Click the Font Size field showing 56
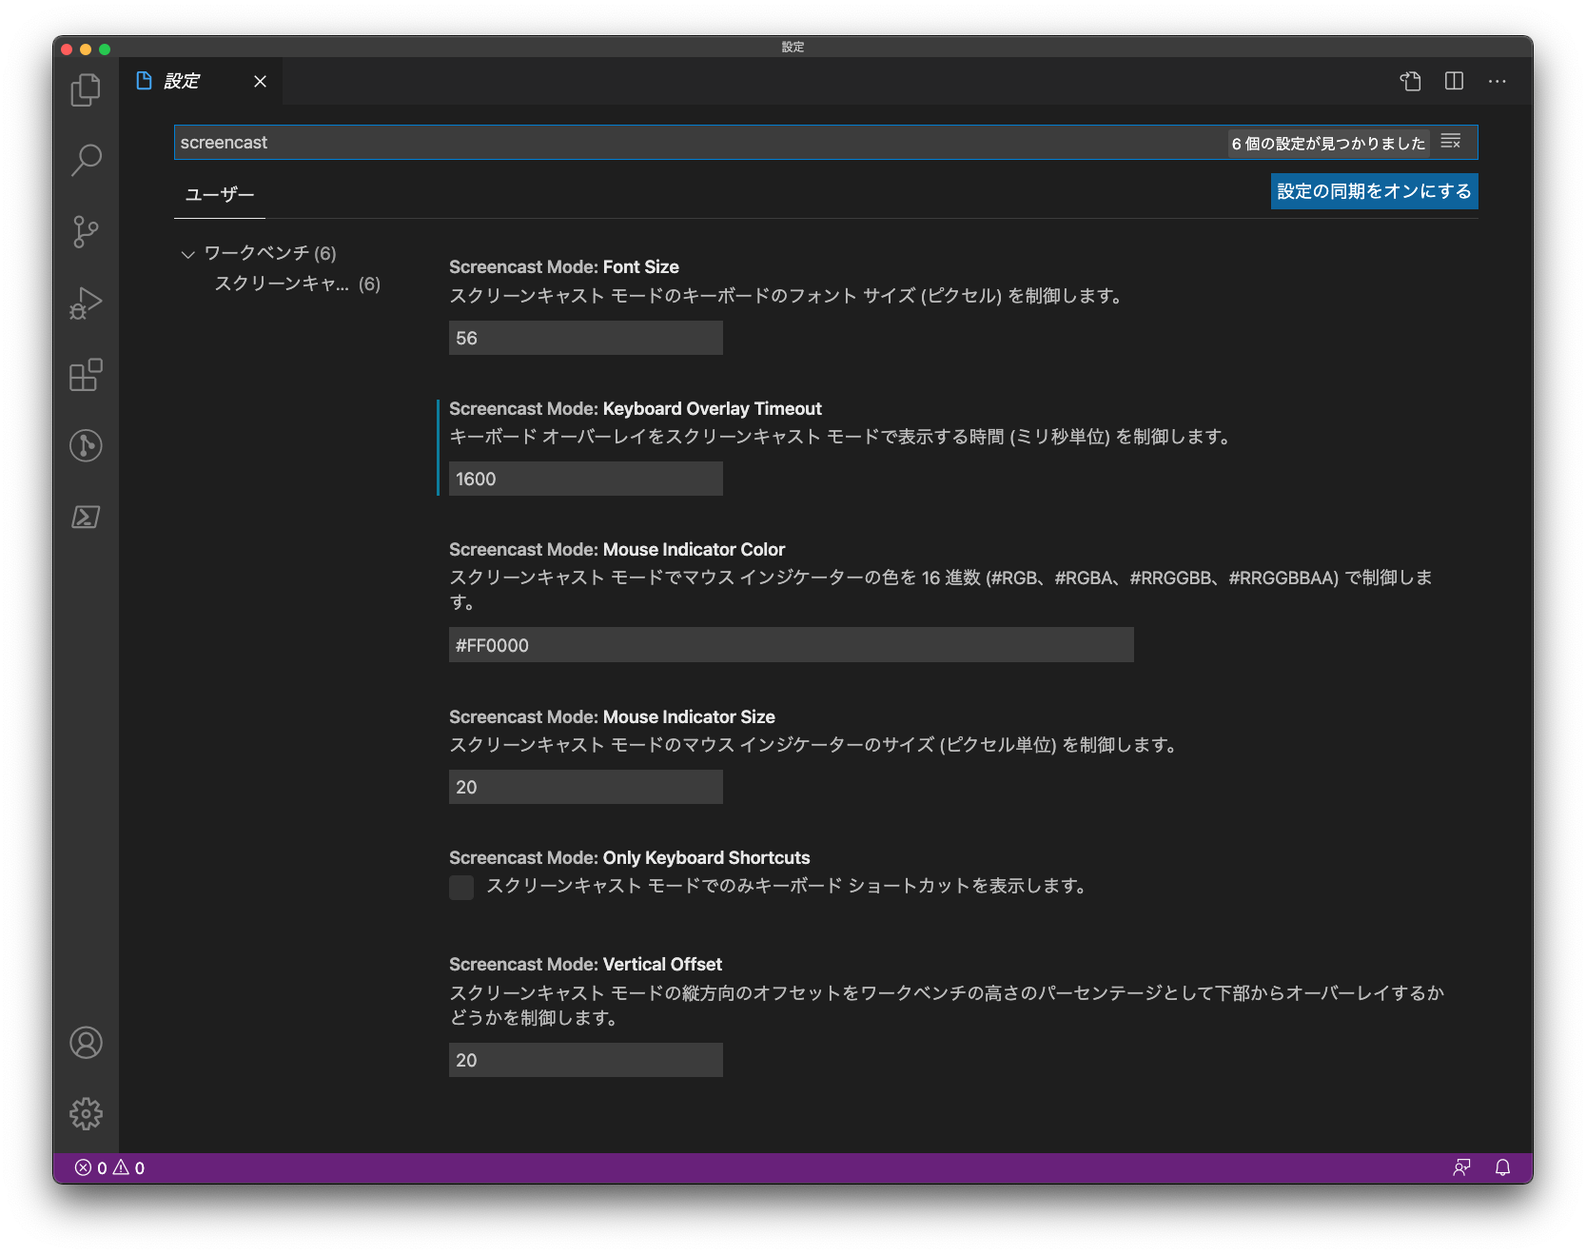Viewport: 1586px width, 1254px height. [x=586, y=338]
